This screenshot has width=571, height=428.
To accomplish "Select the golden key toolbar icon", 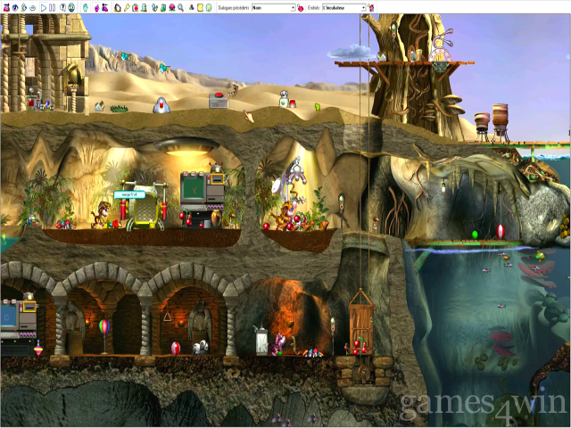I will 127,7.
